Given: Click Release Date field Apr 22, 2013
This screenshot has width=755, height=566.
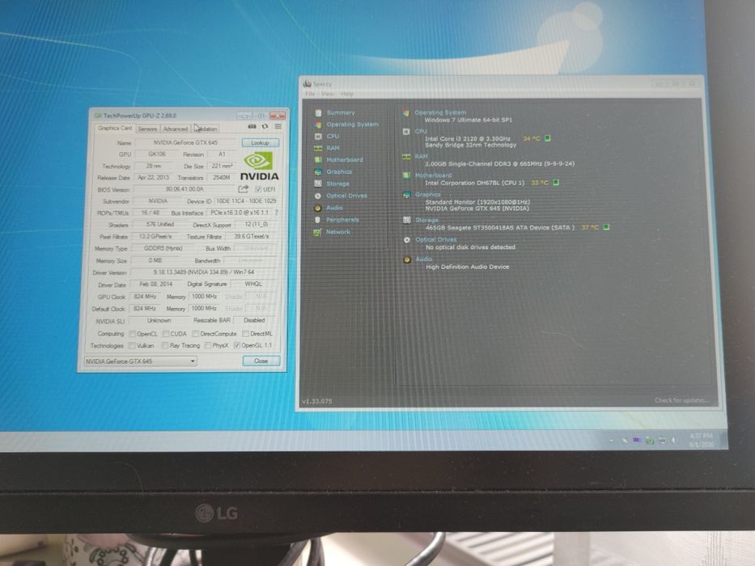Looking at the screenshot, I should click(x=153, y=178).
